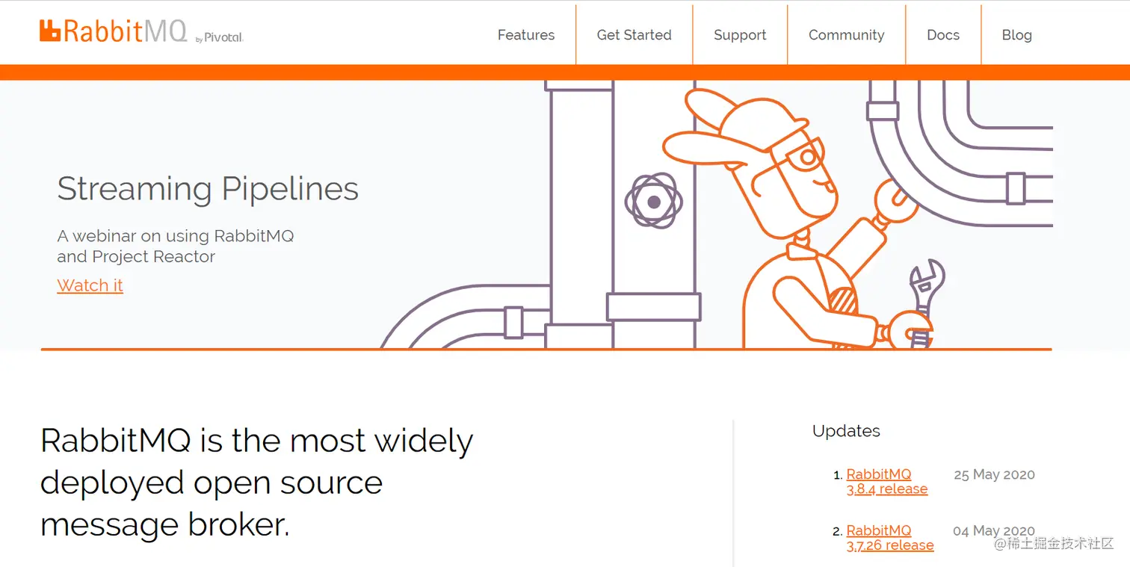This screenshot has width=1130, height=567.
Task: Click the 'by Pivotal' label
Action: (220, 37)
